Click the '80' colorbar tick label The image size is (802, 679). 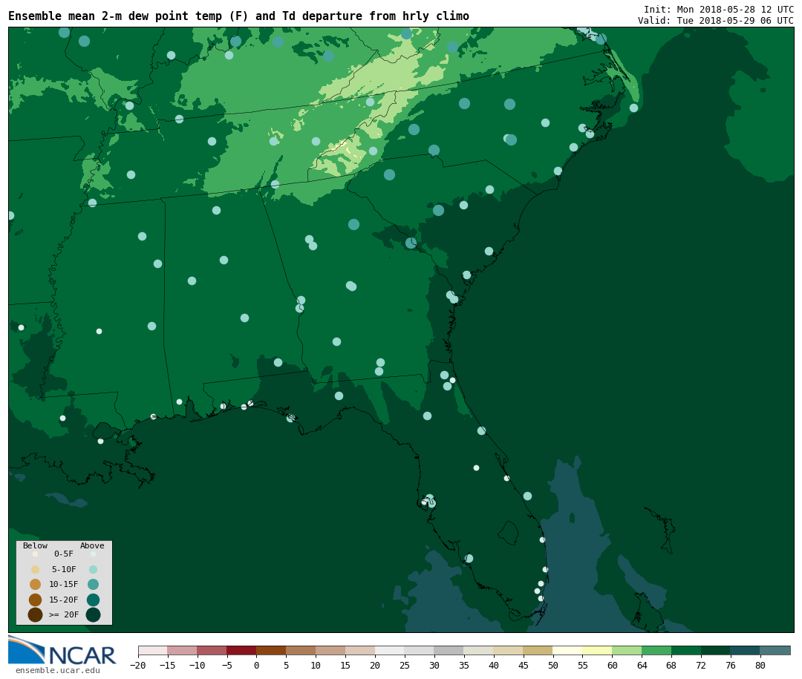[760, 665]
